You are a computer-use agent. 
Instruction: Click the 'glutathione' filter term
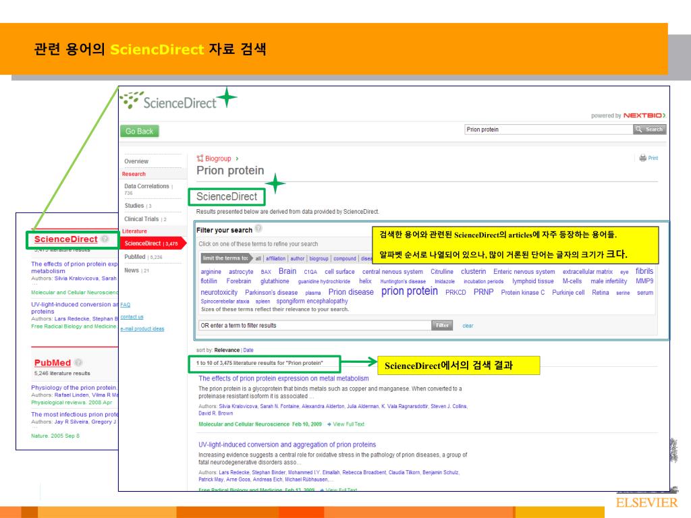275,281
